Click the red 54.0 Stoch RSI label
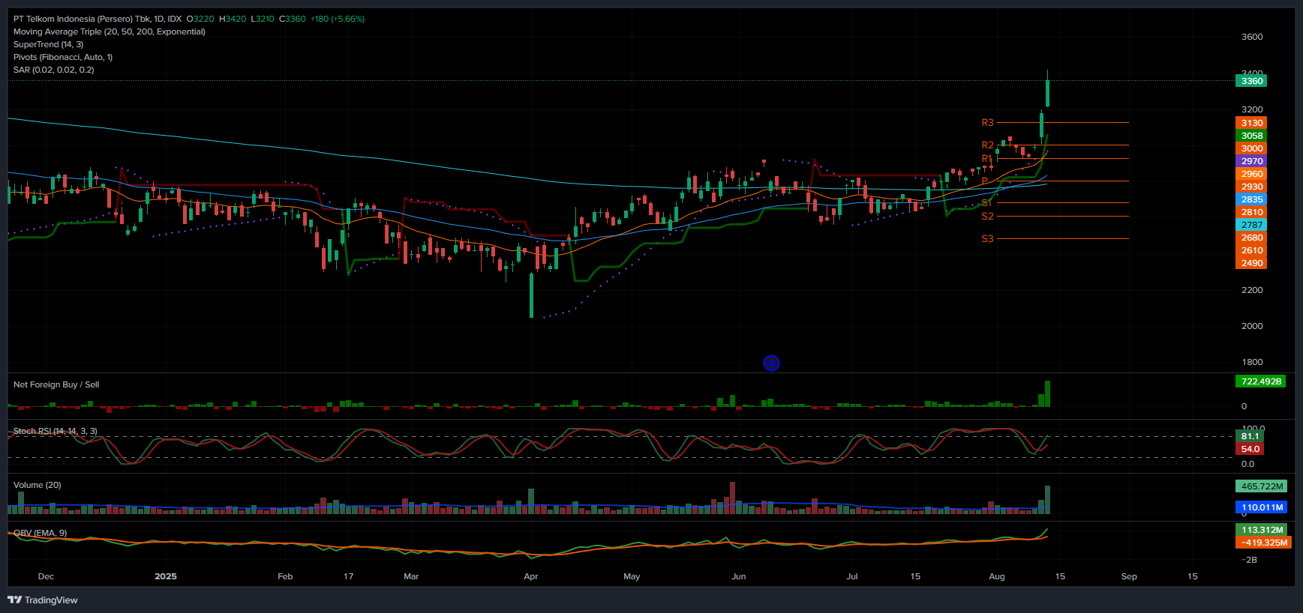 [x=1250, y=449]
